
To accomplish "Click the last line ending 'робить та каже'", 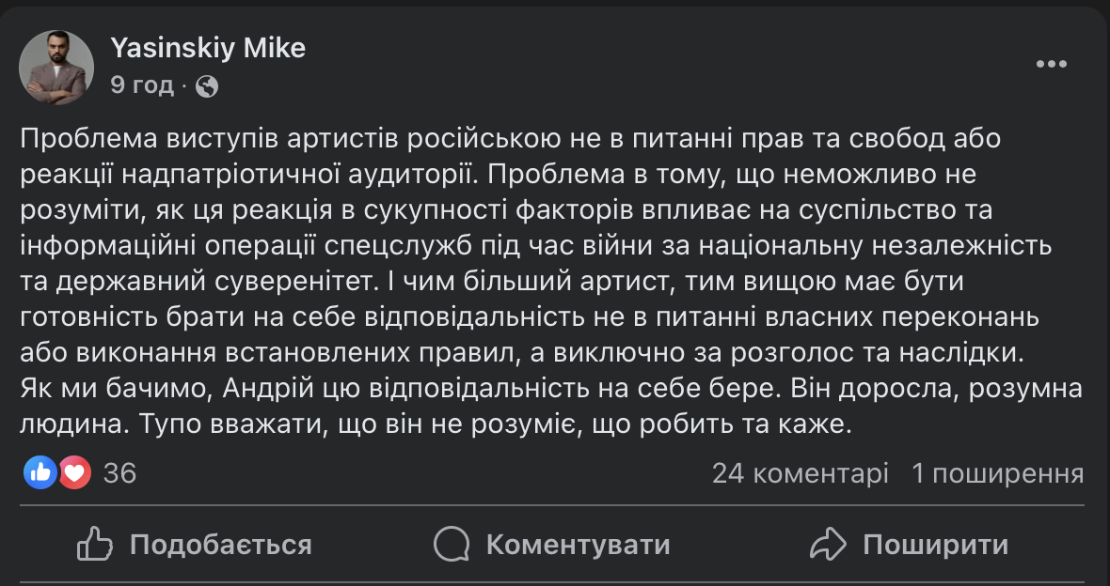I will click(x=436, y=424).
